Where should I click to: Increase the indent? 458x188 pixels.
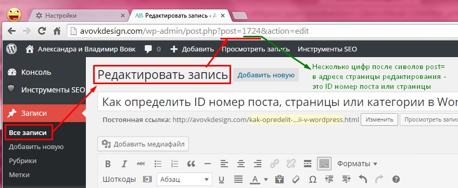(346, 179)
